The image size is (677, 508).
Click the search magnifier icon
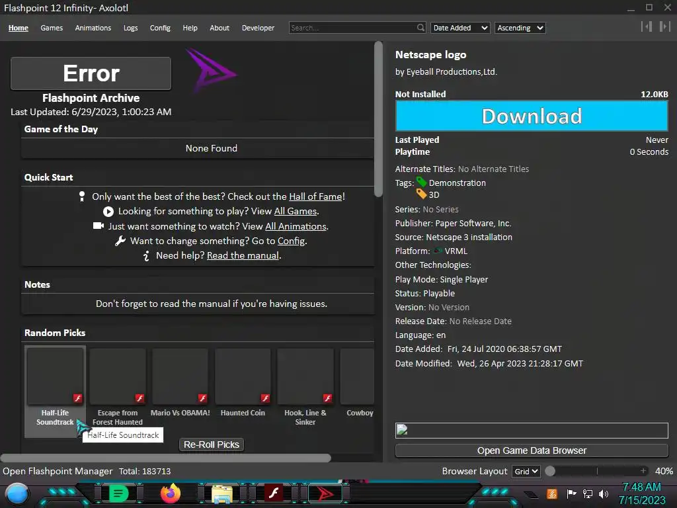[x=420, y=28]
